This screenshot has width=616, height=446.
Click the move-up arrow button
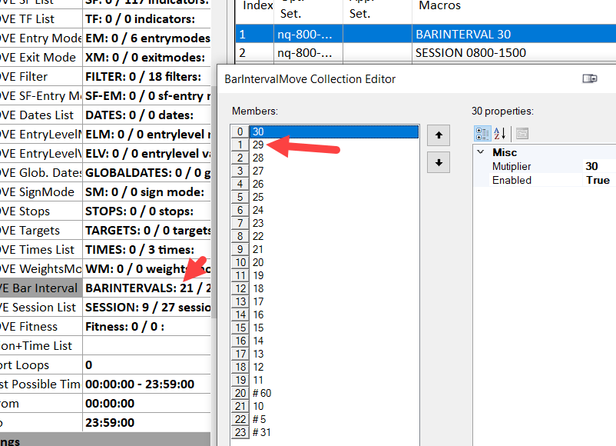point(438,136)
